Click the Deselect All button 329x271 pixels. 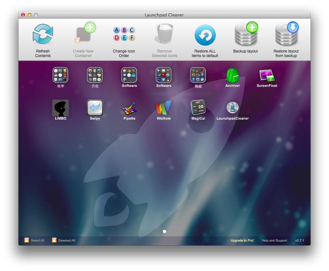[x=64, y=240]
